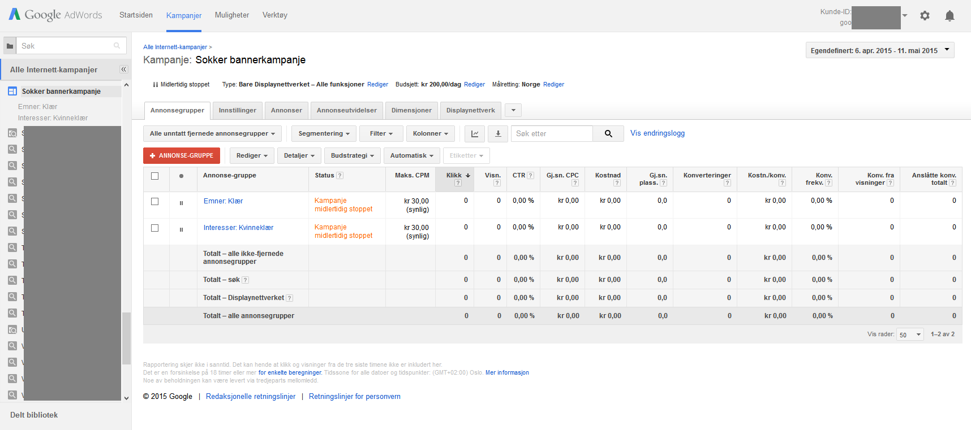This screenshot has height=430, width=971.
Task: Click the red ANNONSE-GRUPPE button
Action: pyautogui.click(x=182, y=155)
